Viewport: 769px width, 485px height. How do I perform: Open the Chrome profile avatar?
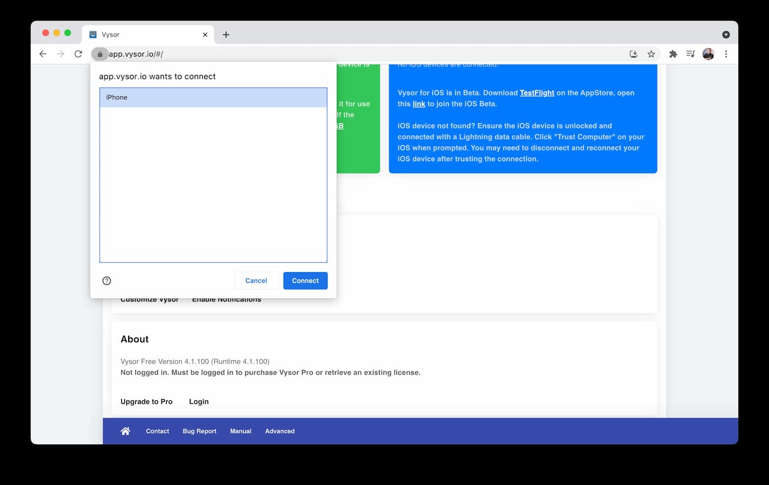[708, 54]
